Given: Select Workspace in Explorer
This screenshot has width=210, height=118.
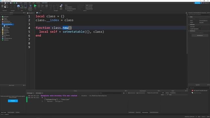Looking at the screenshot, I should pos(6,17).
